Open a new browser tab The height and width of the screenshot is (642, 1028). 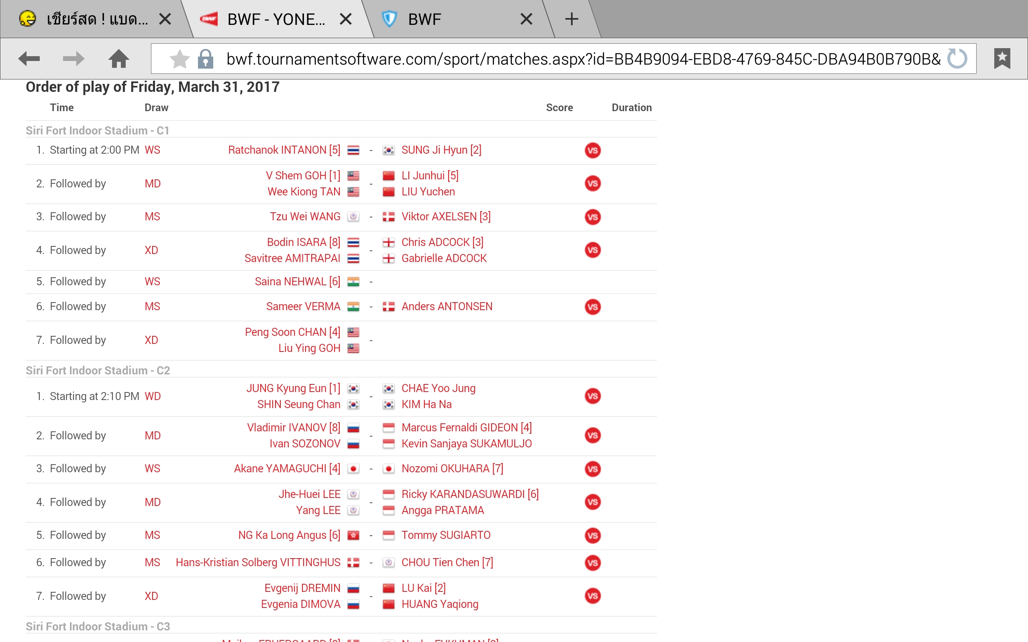(572, 19)
